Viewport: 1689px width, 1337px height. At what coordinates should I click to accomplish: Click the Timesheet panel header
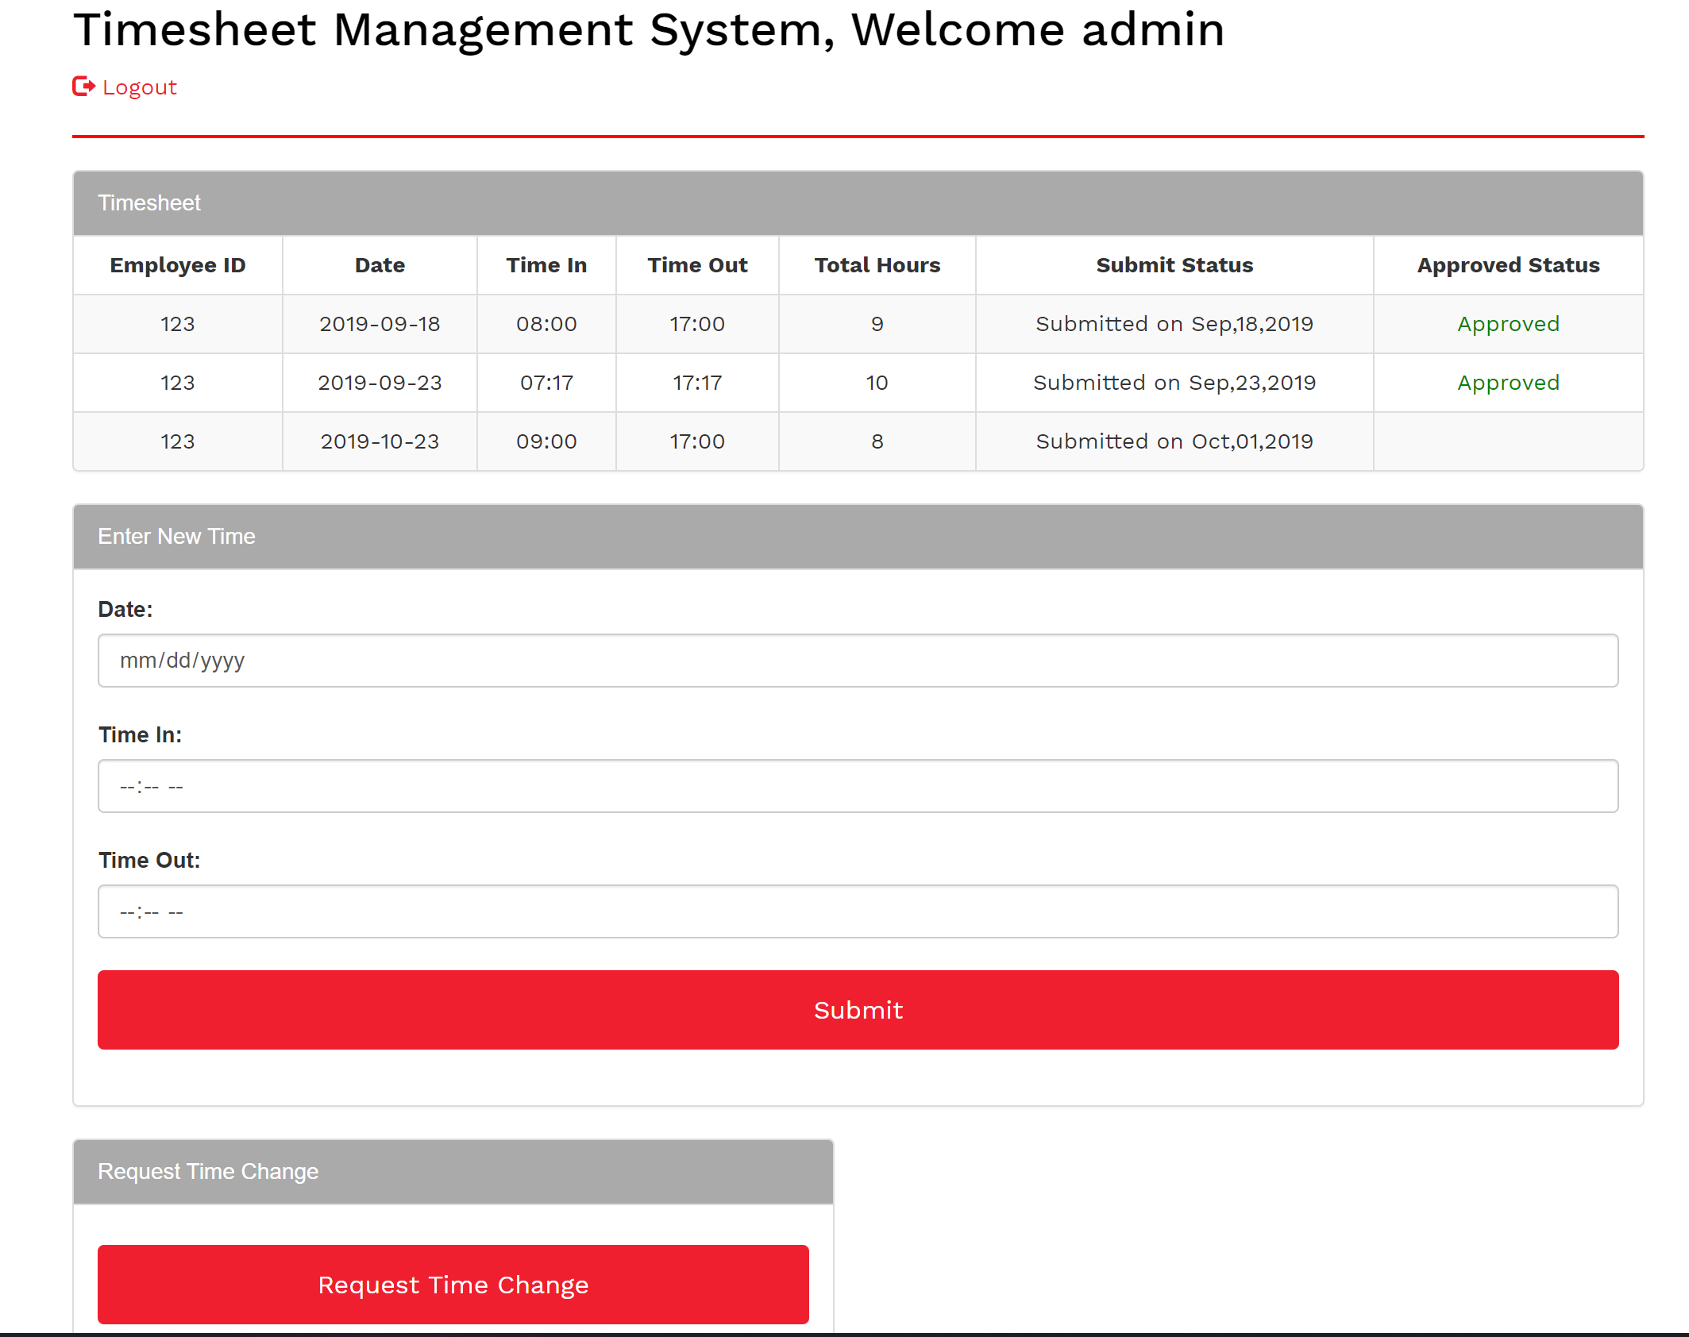149,203
